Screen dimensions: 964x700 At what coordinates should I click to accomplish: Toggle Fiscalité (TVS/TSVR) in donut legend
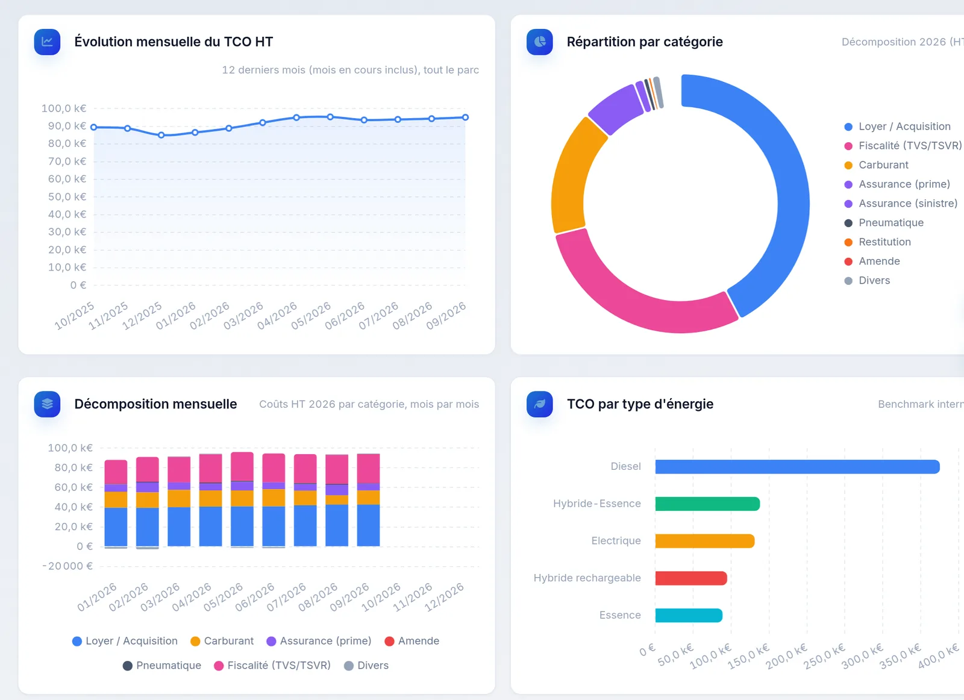tap(903, 146)
